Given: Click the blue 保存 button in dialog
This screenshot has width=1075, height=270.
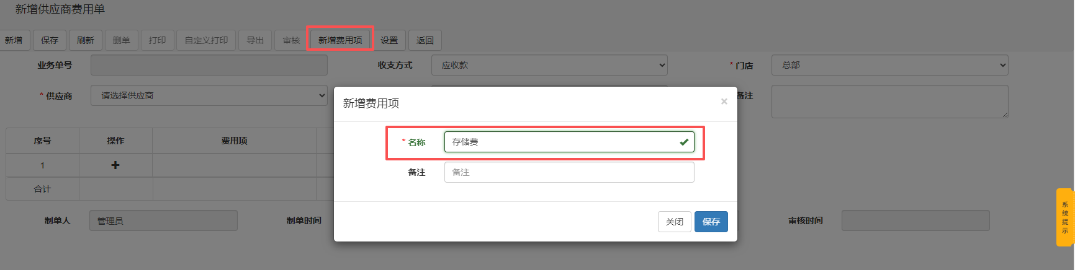Looking at the screenshot, I should pos(711,222).
